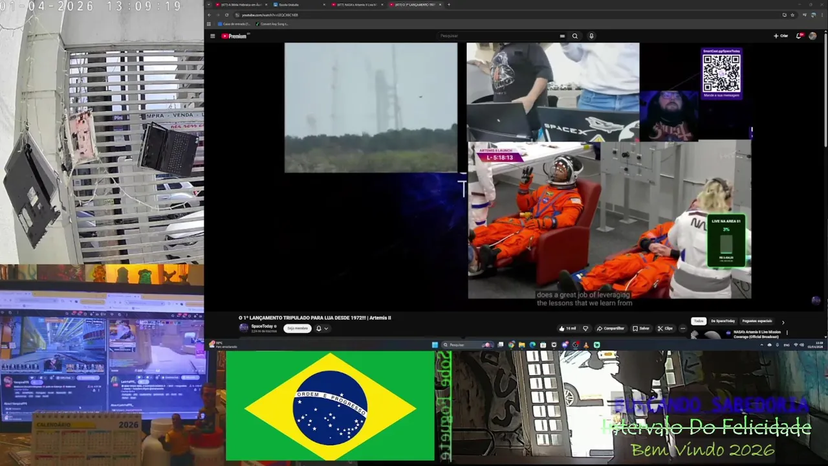Open the on-screen keyboard icon in search box
828x466 pixels.
point(562,36)
